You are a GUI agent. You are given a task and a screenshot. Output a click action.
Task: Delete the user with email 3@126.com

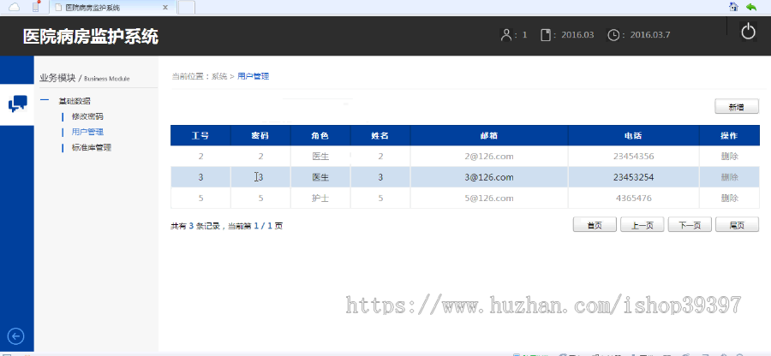pyautogui.click(x=729, y=177)
